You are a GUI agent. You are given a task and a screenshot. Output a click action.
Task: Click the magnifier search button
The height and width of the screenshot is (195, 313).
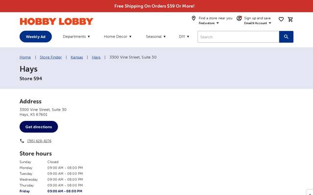click(286, 37)
